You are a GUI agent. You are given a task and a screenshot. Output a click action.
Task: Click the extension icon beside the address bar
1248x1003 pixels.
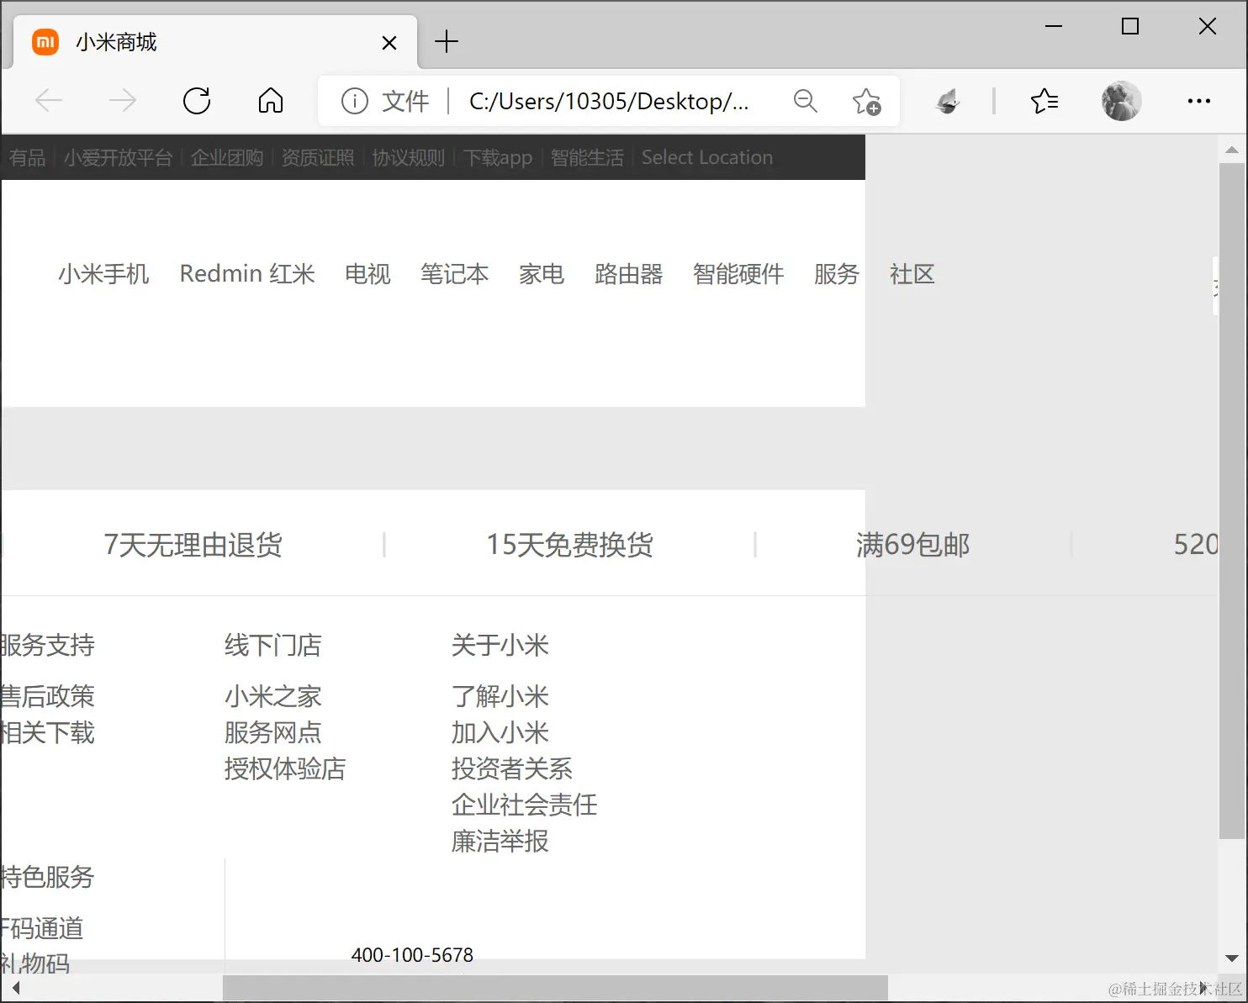pos(947,101)
